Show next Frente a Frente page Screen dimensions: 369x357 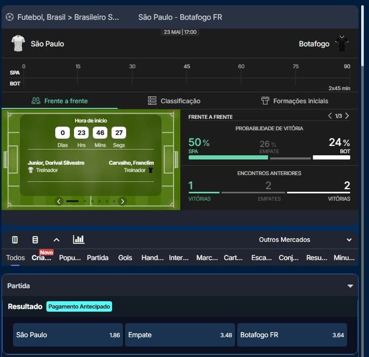[347, 116]
